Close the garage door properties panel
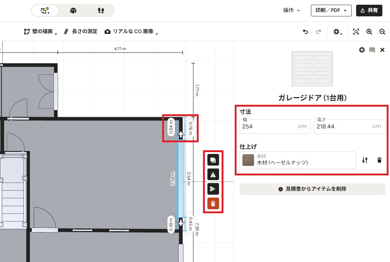 [x=382, y=50]
